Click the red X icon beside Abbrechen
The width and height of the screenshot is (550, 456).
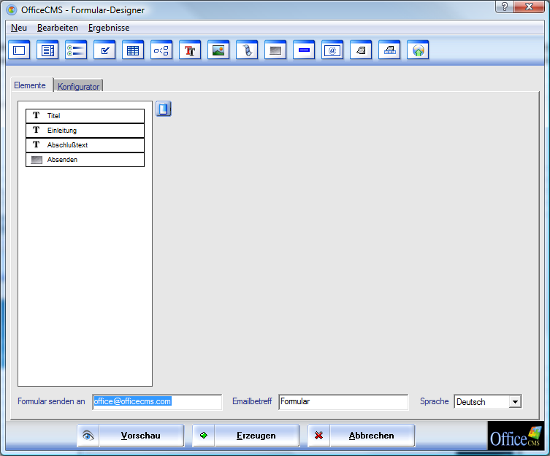coord(319,436)
